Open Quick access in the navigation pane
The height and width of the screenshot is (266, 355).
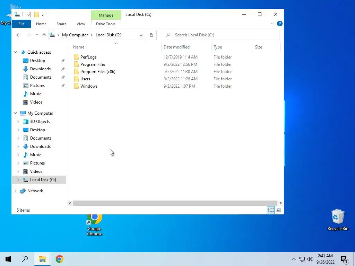pyautogui.click(x=39, y=52)
